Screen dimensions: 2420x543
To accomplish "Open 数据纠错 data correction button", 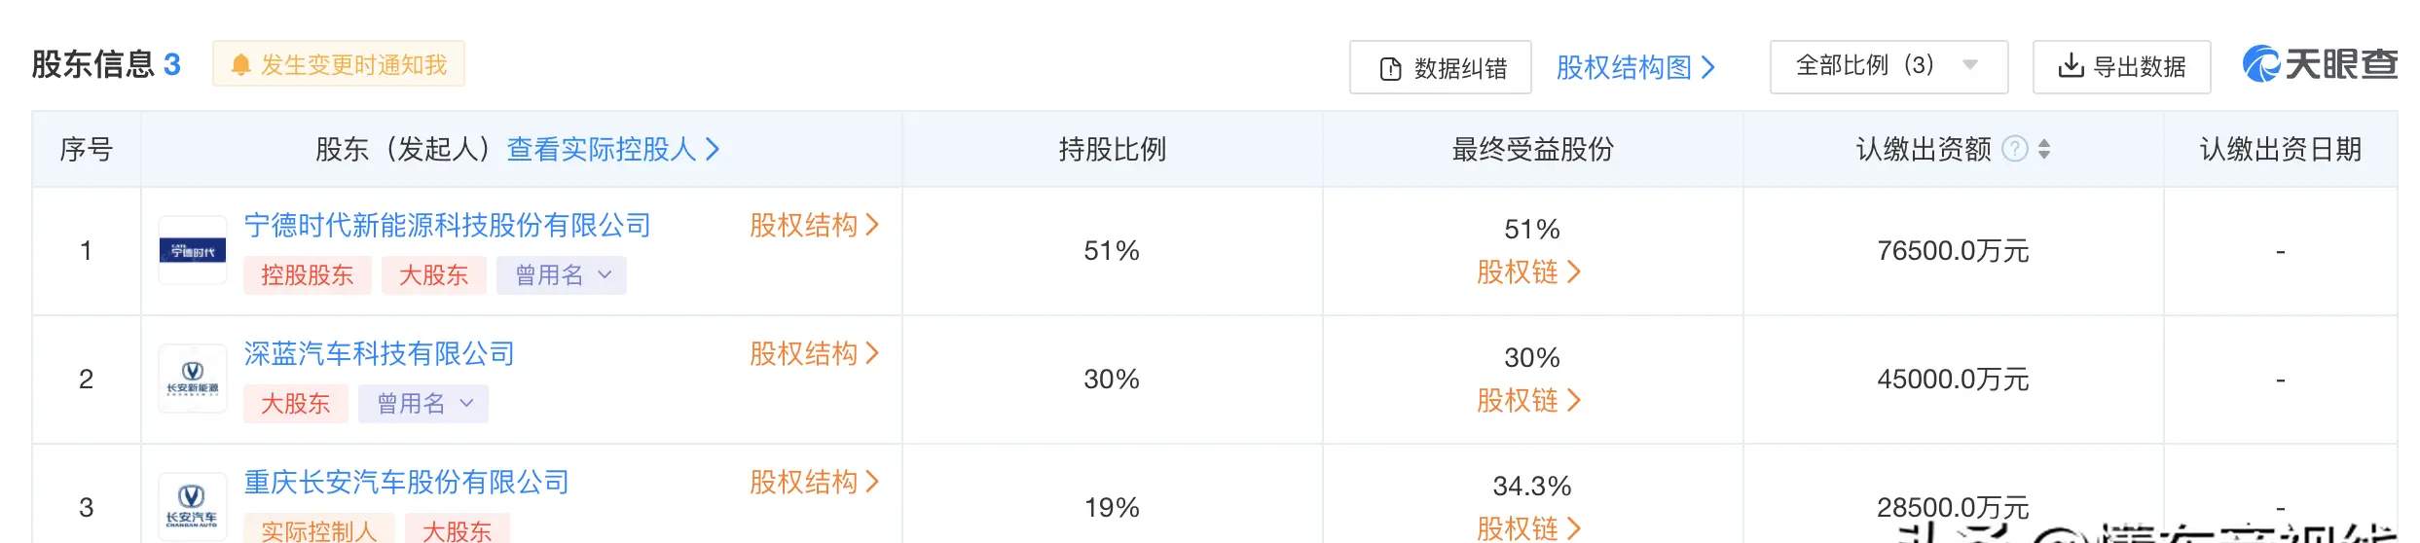I will click(x=1441, y=67).
